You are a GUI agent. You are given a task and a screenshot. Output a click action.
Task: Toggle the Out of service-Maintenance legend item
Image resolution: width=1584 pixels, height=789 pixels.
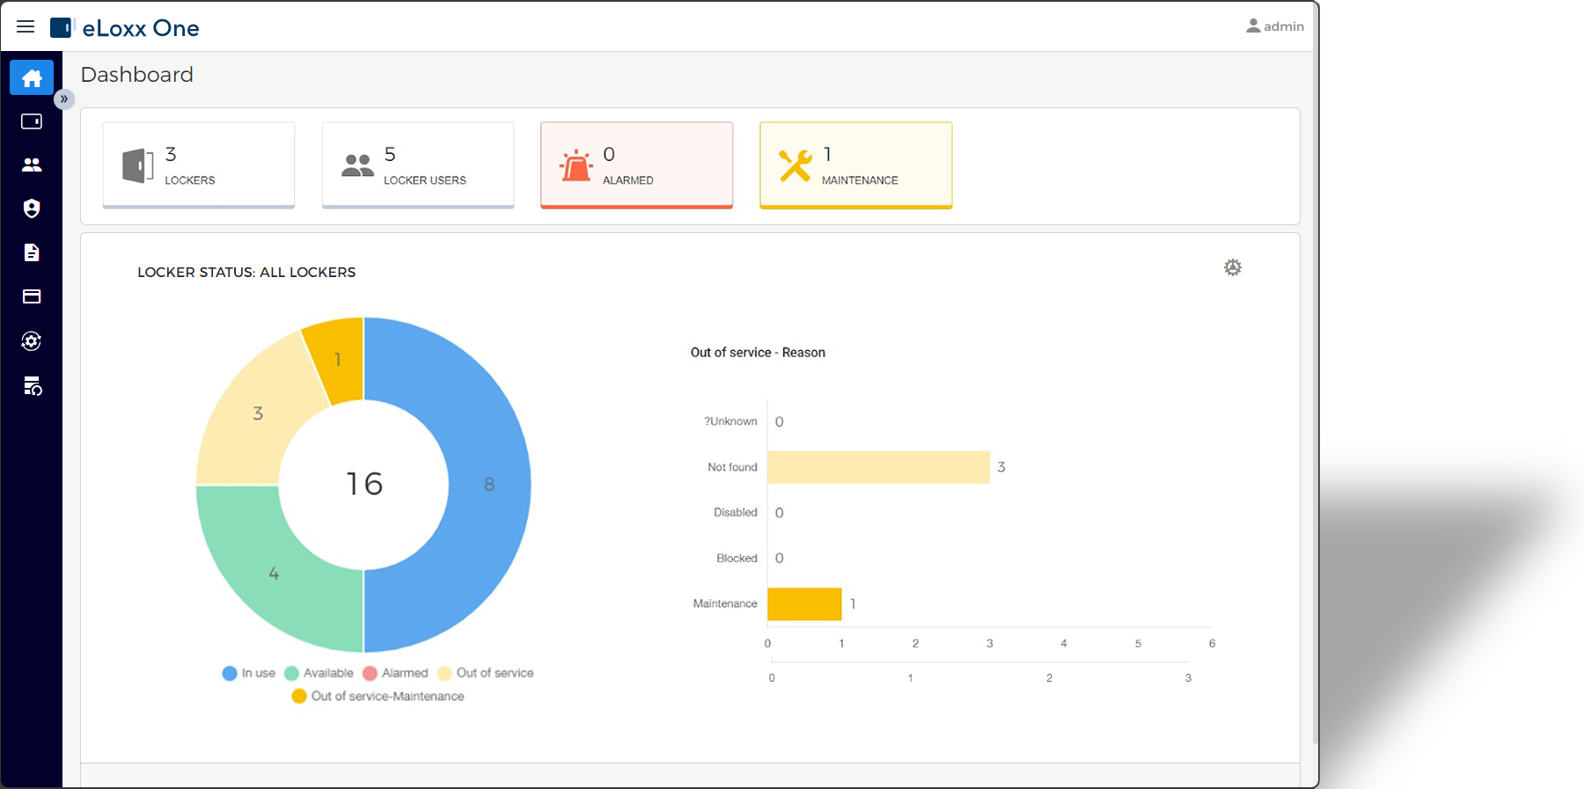click(378, 696)
